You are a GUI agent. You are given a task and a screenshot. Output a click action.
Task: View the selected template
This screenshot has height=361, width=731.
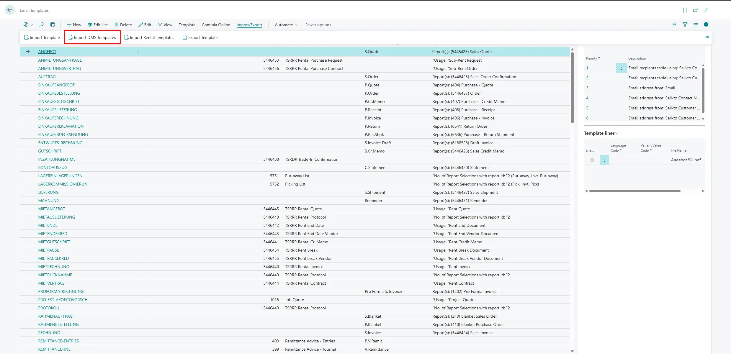tap(165, 25)
